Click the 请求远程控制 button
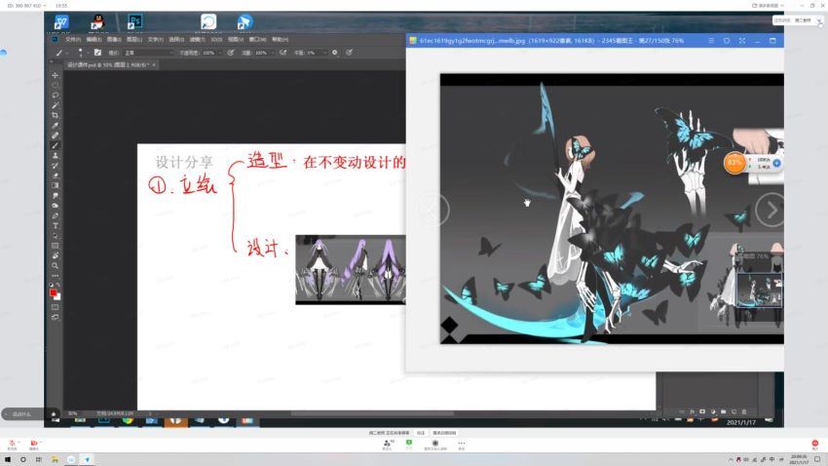Viewport: 828px width, 466px height. (444, 433)
